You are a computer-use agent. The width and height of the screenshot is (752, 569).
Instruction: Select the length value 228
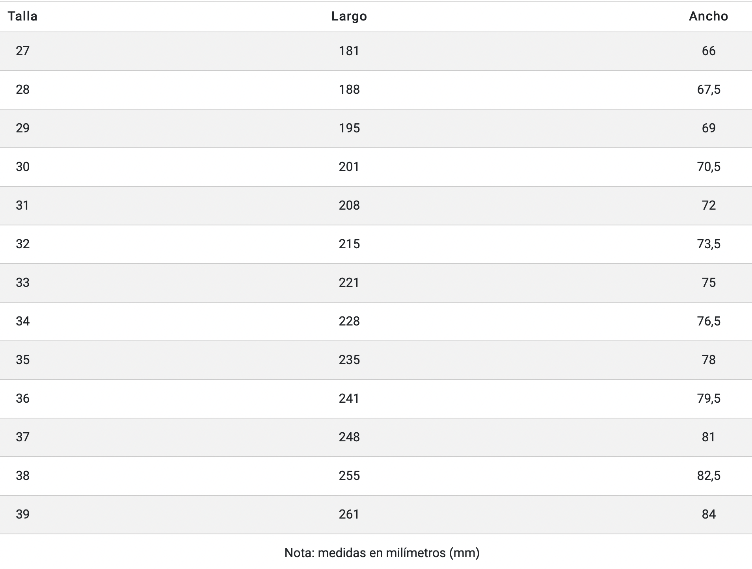click(x=349, y=321)
